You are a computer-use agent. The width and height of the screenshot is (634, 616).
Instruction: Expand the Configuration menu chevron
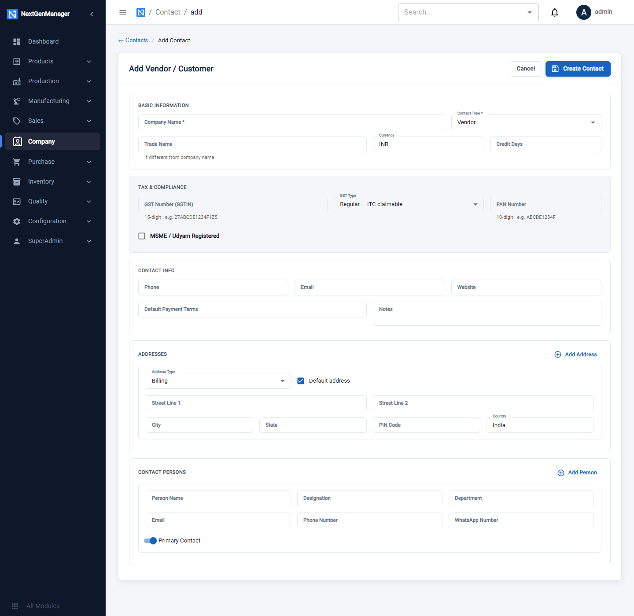click(89, 221)
